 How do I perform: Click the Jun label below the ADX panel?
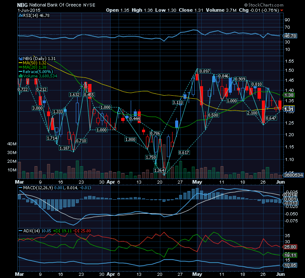[280, 274]
